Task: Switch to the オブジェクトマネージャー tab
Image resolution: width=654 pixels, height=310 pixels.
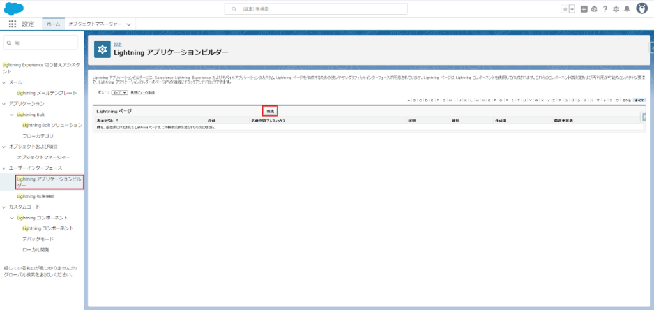Action: click(95, 24)
